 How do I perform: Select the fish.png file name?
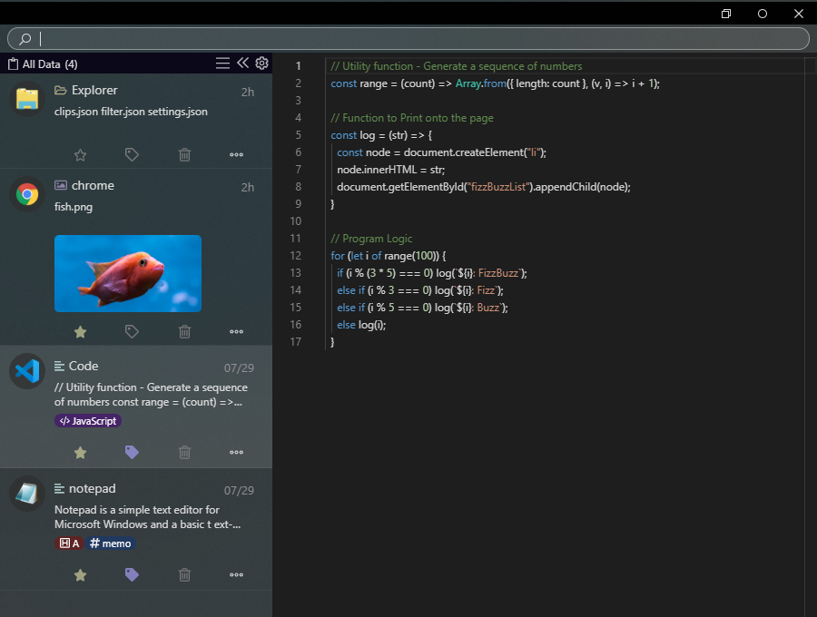74,207
